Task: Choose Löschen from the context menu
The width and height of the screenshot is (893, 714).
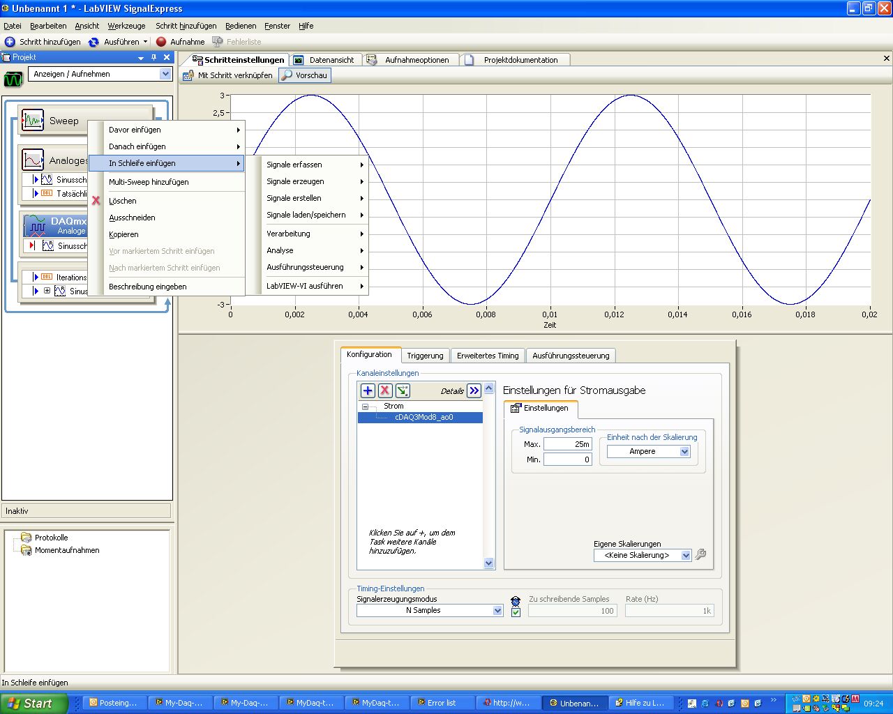Action: (123, 201)
